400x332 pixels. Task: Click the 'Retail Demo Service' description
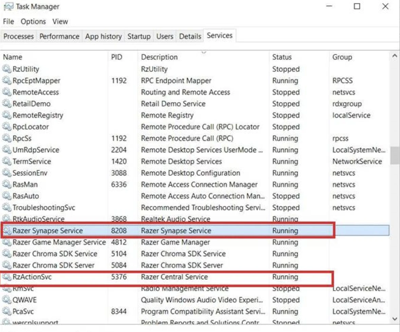coord(173,104)
